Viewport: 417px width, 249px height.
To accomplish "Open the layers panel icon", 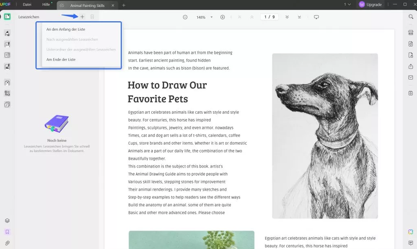I will [7, 221].
